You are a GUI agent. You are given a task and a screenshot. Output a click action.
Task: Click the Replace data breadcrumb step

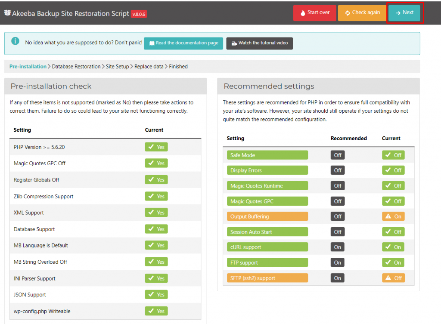(x=149, y=67)
